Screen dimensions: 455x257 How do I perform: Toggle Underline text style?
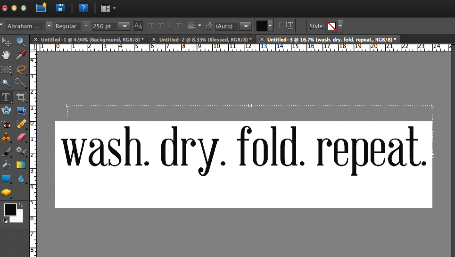pos(170,26)
